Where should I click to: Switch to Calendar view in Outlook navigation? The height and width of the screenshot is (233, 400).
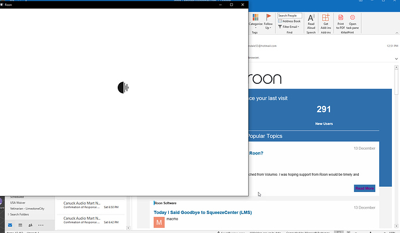20,225
